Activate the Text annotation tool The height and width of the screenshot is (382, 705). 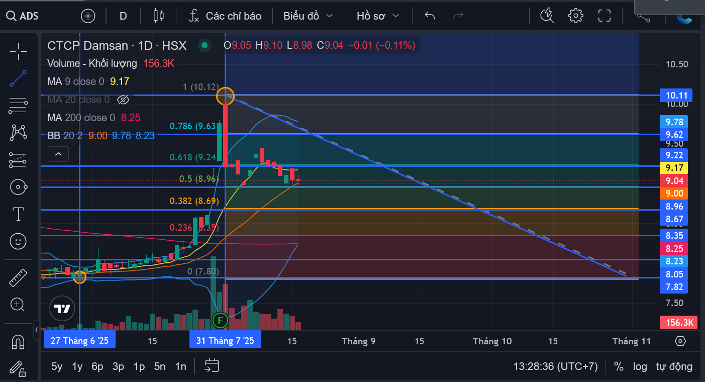pyautogui.click(x=19, y=214)
